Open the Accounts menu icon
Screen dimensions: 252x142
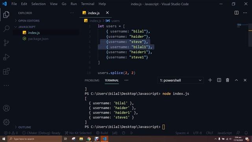[x=6, y=108]
